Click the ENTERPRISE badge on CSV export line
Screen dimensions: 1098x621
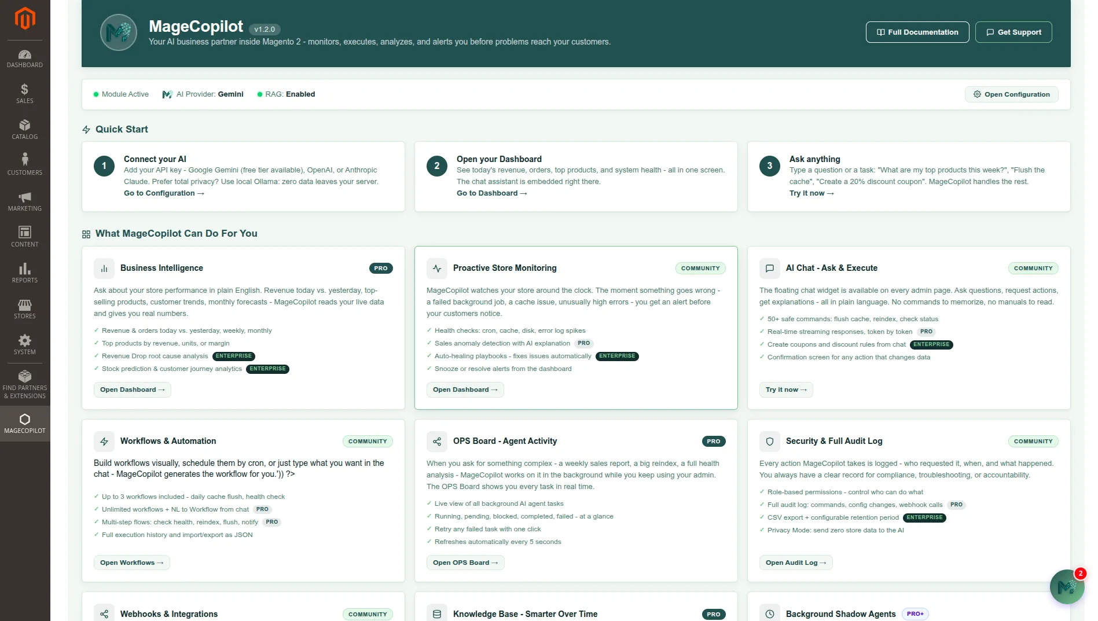click(x=924, y=518)
